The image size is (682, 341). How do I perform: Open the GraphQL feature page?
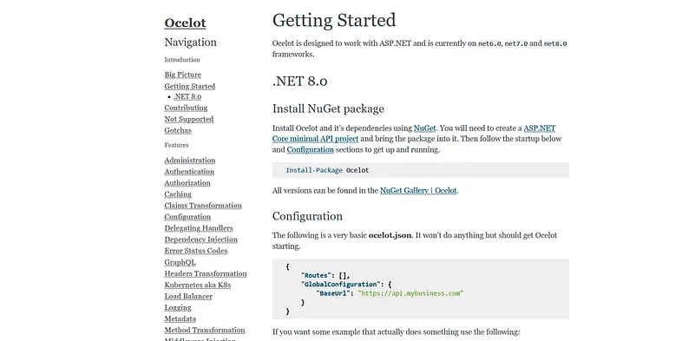[x=180, y=262]
